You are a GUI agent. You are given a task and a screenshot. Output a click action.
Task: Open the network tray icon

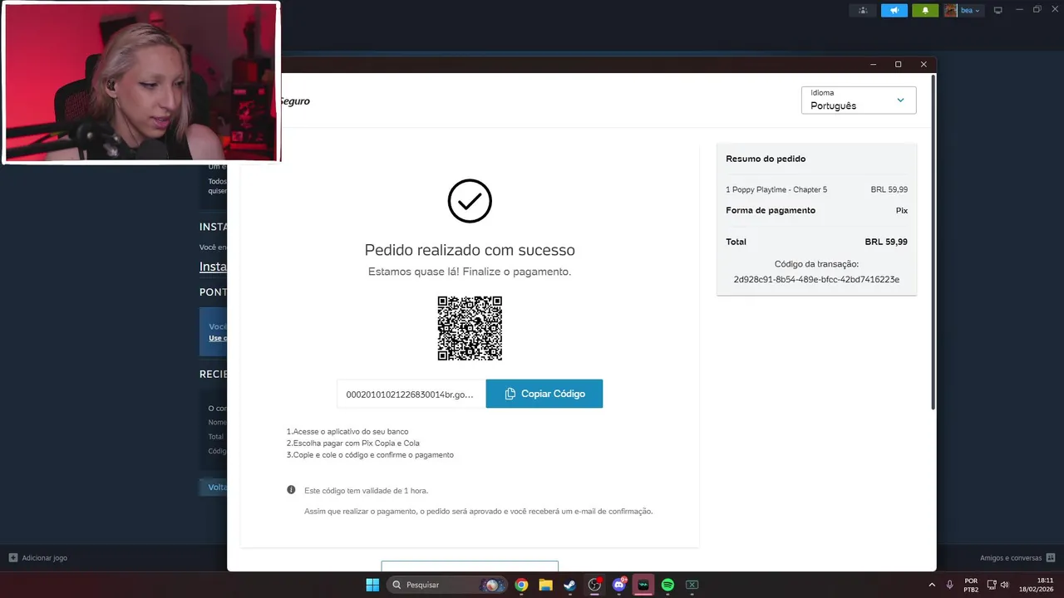click(992, 585)
